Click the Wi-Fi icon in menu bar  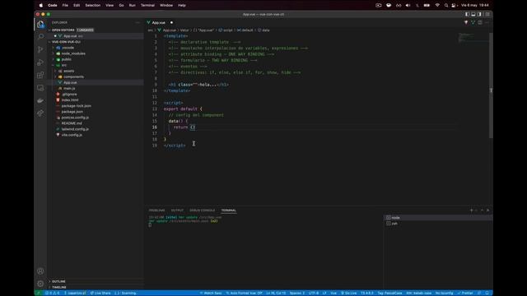(x=437, y=6)
